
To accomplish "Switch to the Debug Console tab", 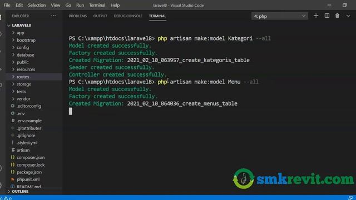I will (x=128, y=16).
